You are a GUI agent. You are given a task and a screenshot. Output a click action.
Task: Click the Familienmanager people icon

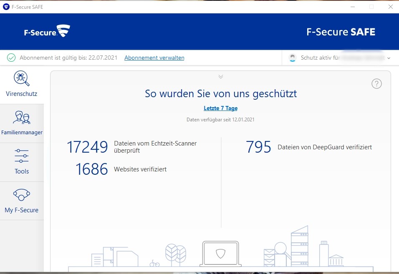click(x=22, y=118)
